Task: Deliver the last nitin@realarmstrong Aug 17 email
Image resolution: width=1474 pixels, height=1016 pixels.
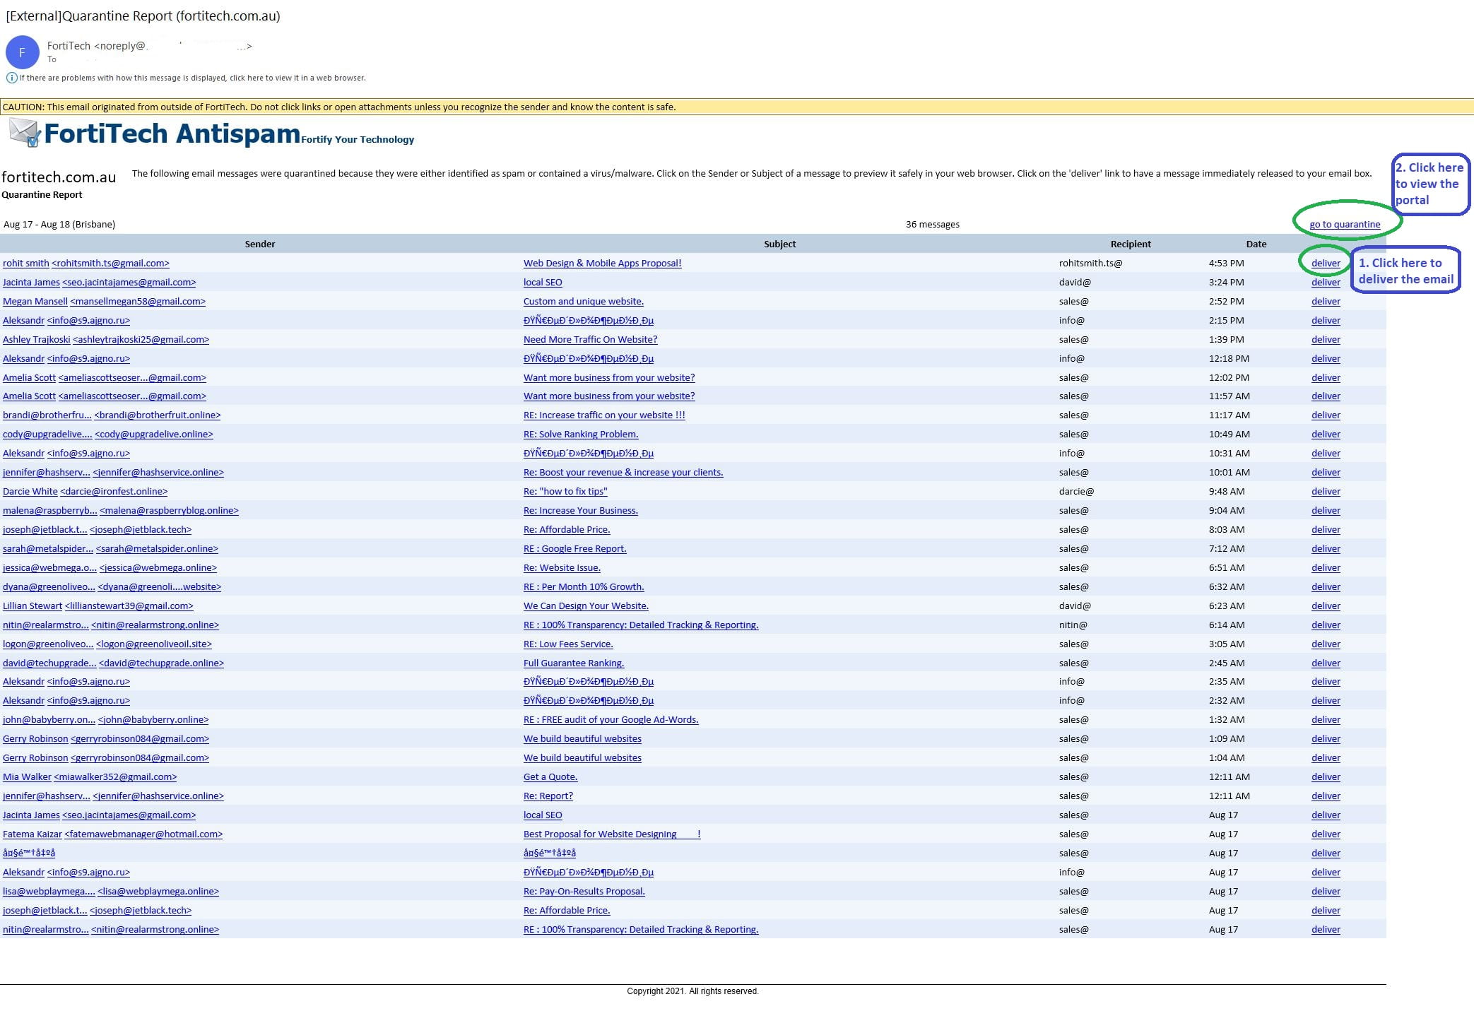Action: pyautogui.click(x=1326, y=930)
